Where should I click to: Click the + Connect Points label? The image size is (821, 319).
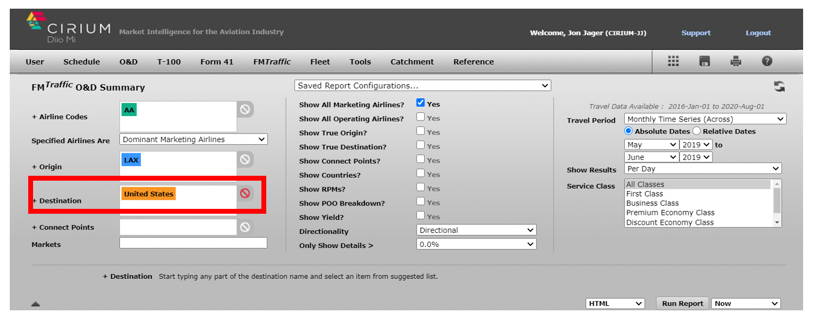(x=63, y=227)
